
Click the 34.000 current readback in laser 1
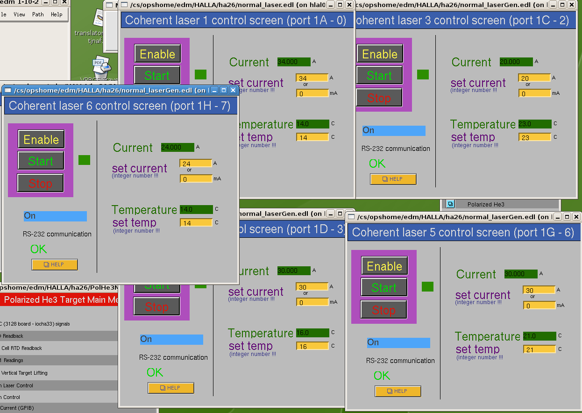pyautogui.click(x=294, y=62)
